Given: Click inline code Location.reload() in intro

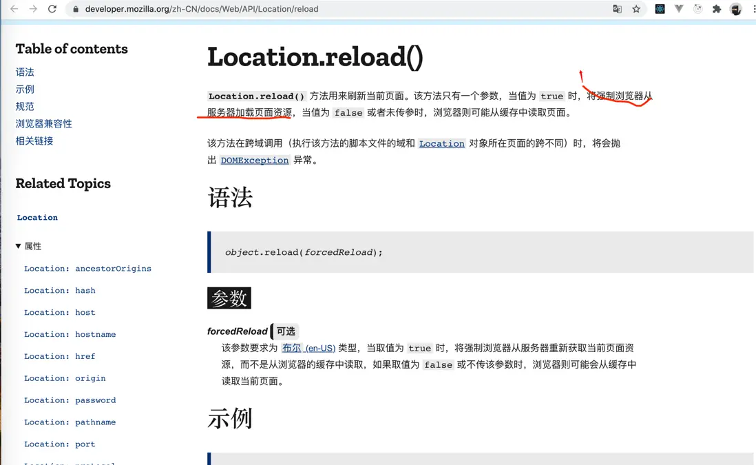Looking at the screenshot, I should click(x=256, y=96).
